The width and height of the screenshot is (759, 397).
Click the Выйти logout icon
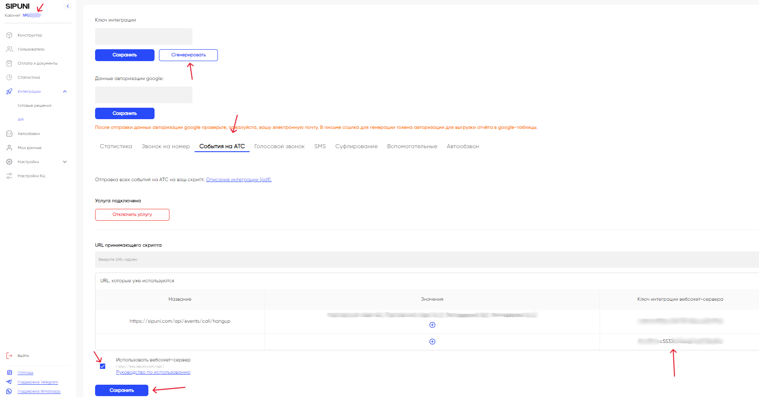[x=9, y=356]
